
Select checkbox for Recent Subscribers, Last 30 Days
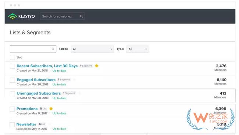pyautogui.click(x=13, y=66)
